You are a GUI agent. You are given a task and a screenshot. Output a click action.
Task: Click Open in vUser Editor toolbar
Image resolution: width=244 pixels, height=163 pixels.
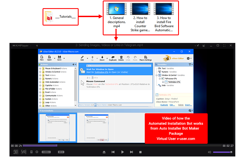(x=49, y=58)
